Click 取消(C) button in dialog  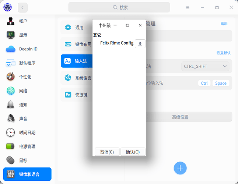(x=107, y=152)
